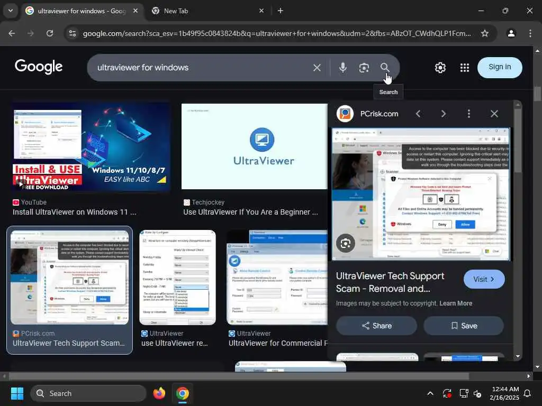
Task: Open Firefox from the taskbar
Action: click(x=159, y=393)
